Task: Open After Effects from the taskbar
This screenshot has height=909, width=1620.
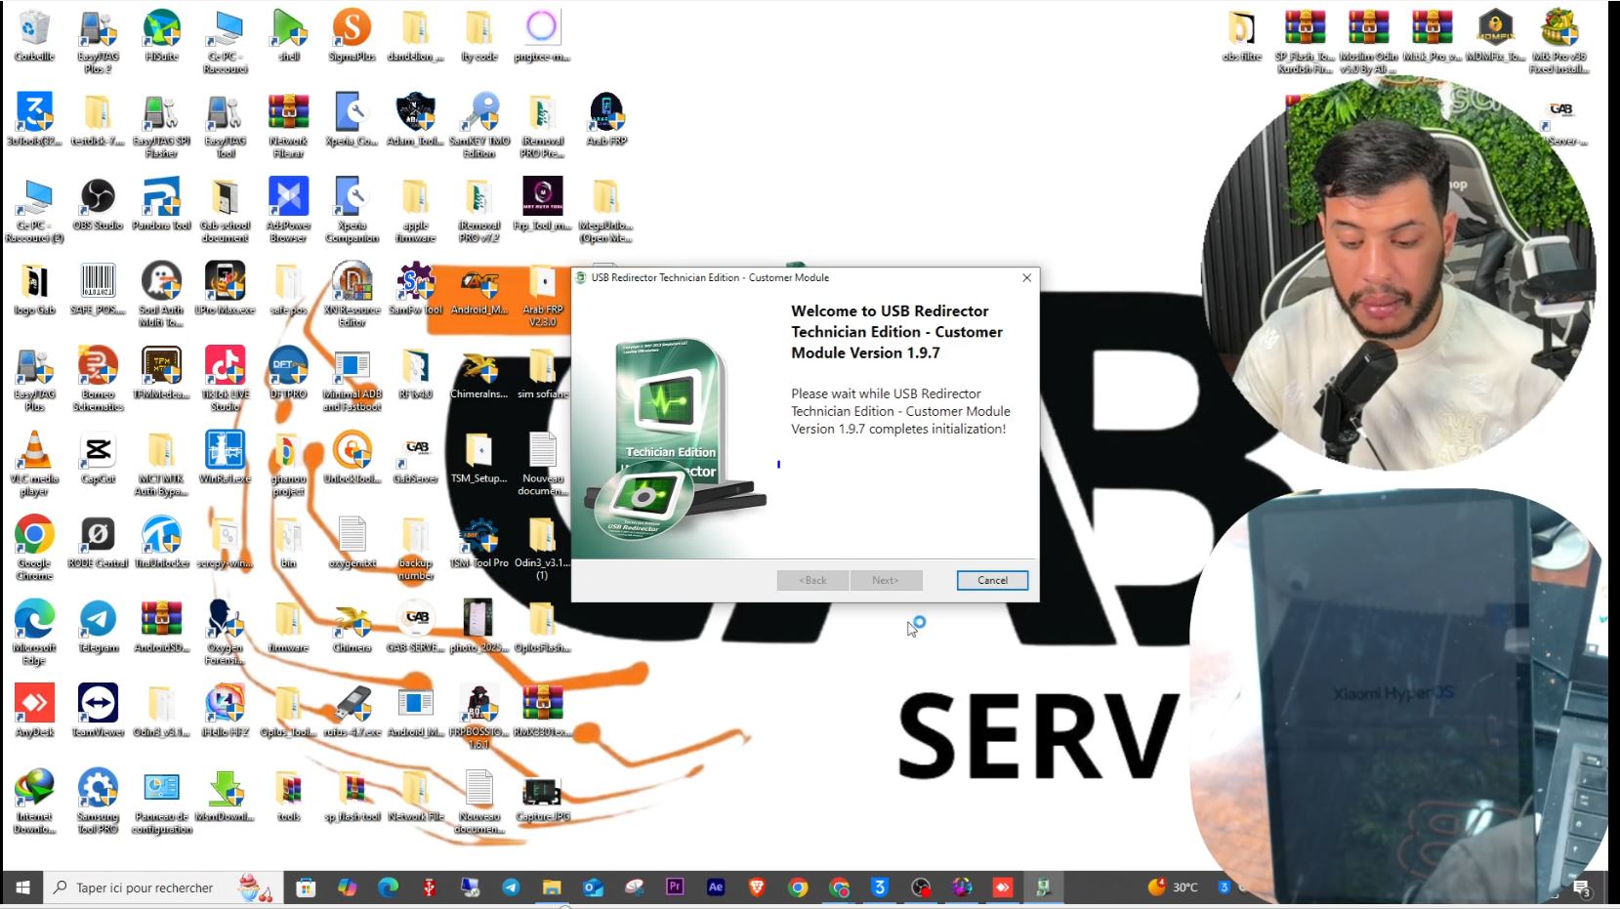Action: 716,888
